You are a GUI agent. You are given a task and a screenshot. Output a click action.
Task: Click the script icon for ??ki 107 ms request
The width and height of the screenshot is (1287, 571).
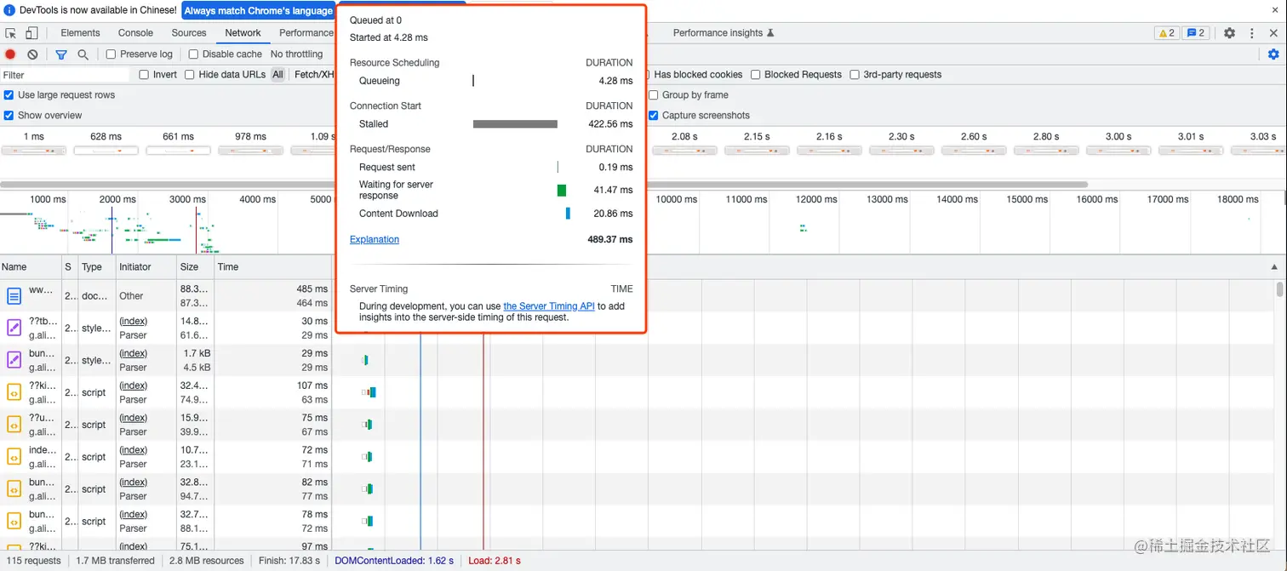pos(14,392)
